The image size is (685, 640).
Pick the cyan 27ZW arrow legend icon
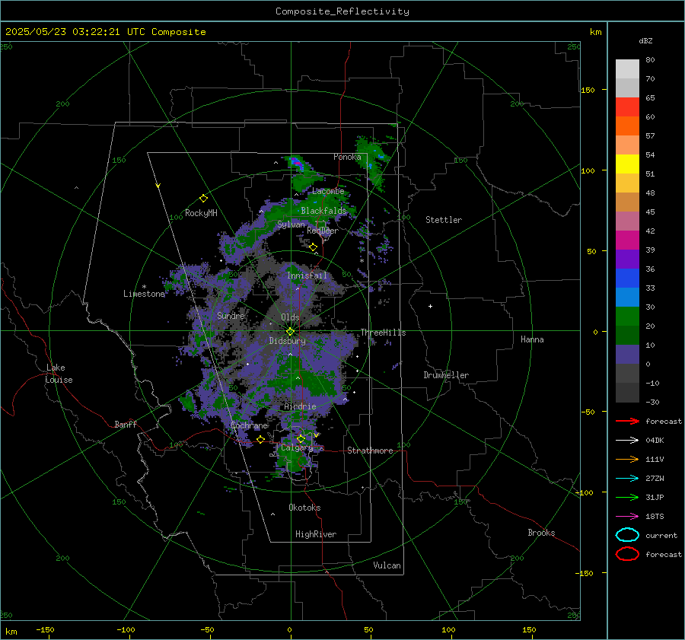(627, 478)
